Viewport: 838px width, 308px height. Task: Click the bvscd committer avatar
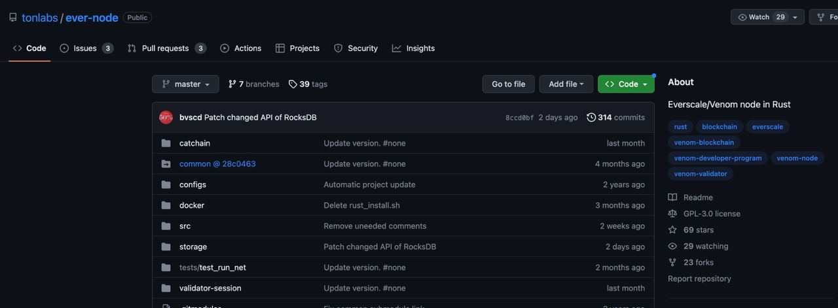(166, 118)
